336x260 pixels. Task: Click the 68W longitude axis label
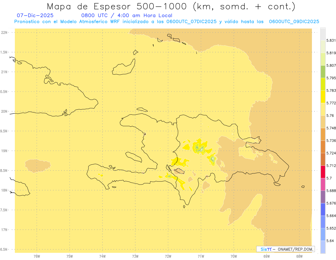(x=299, y=256)
